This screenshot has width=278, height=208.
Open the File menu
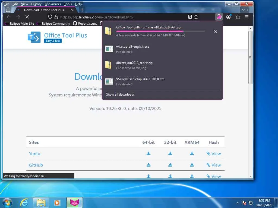7,4
